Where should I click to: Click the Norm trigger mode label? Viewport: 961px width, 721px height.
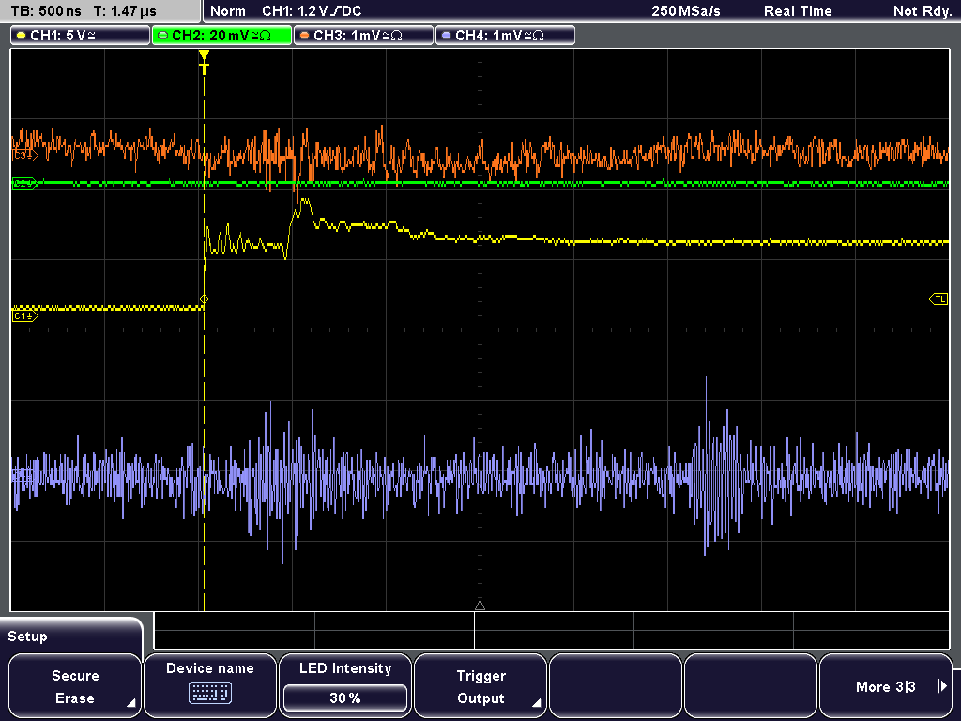pos(227,11)
